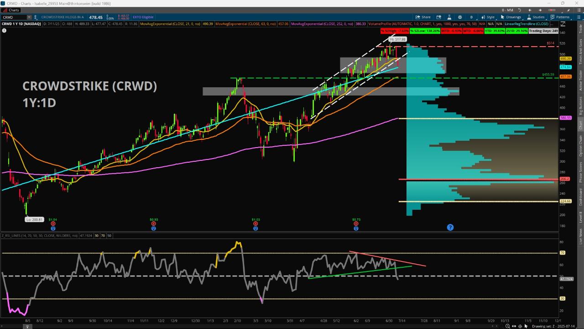This screenshot has height=329, width=584.
Task: Click the Drawing set Z label
Action: 549,326
